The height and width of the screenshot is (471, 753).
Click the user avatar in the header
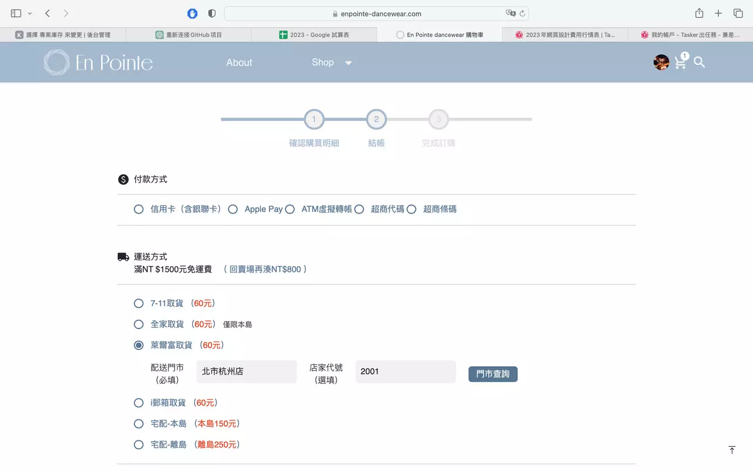[661, 62]
